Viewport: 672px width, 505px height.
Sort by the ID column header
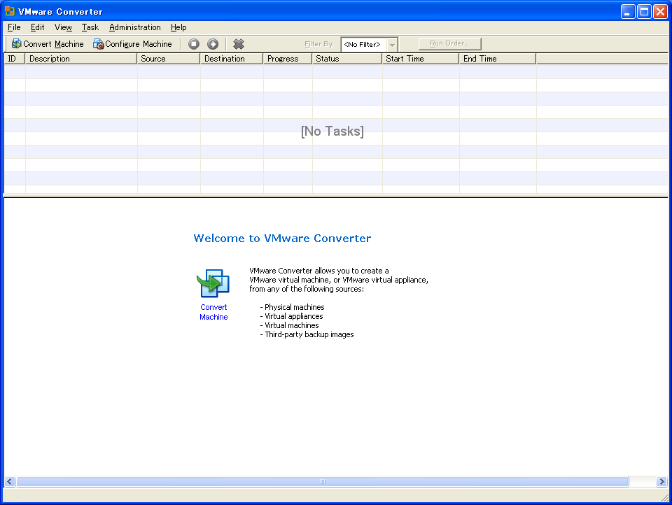(x=15, y=59)
